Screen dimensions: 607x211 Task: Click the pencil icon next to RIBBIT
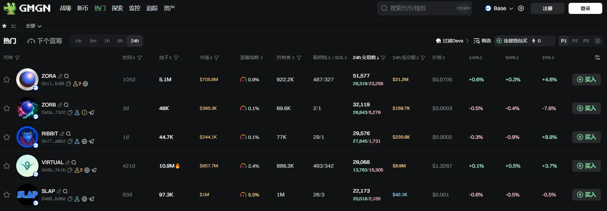(x=62, y=133)
